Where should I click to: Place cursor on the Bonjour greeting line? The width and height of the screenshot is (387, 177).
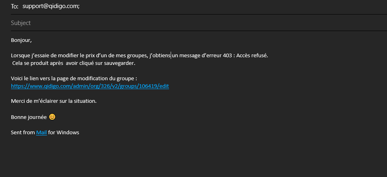21,40
